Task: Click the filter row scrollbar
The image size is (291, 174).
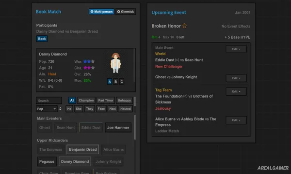Action: (x=135, y=101)
